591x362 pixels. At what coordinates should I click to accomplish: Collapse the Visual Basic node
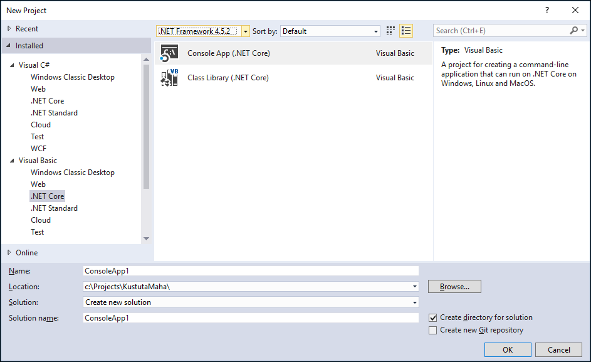click(x=12, y=161)
